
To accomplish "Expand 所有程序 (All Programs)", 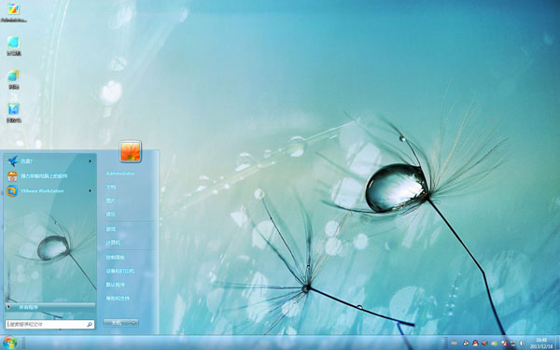I will pos(50,307).
